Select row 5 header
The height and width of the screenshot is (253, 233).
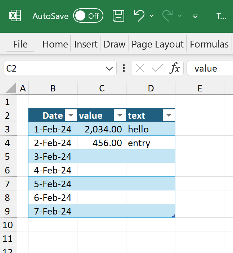8,156
